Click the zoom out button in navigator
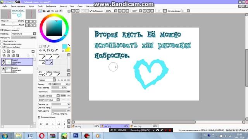 pos(27,21)
